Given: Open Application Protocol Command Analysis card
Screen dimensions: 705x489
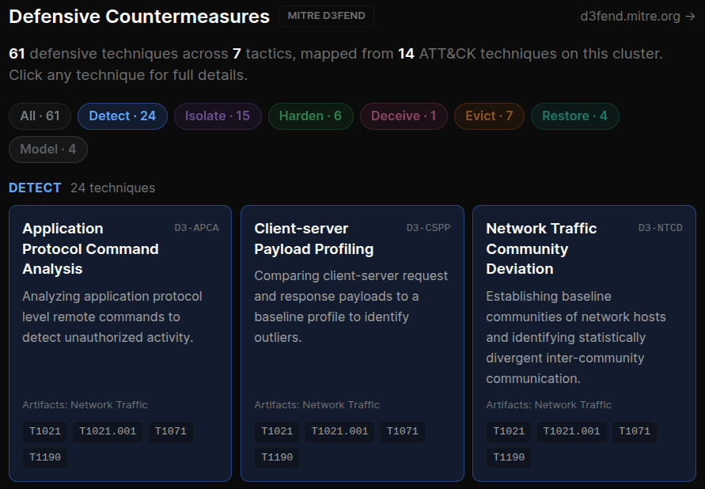Looking at the screenshot, I should [x=120, y=343].
